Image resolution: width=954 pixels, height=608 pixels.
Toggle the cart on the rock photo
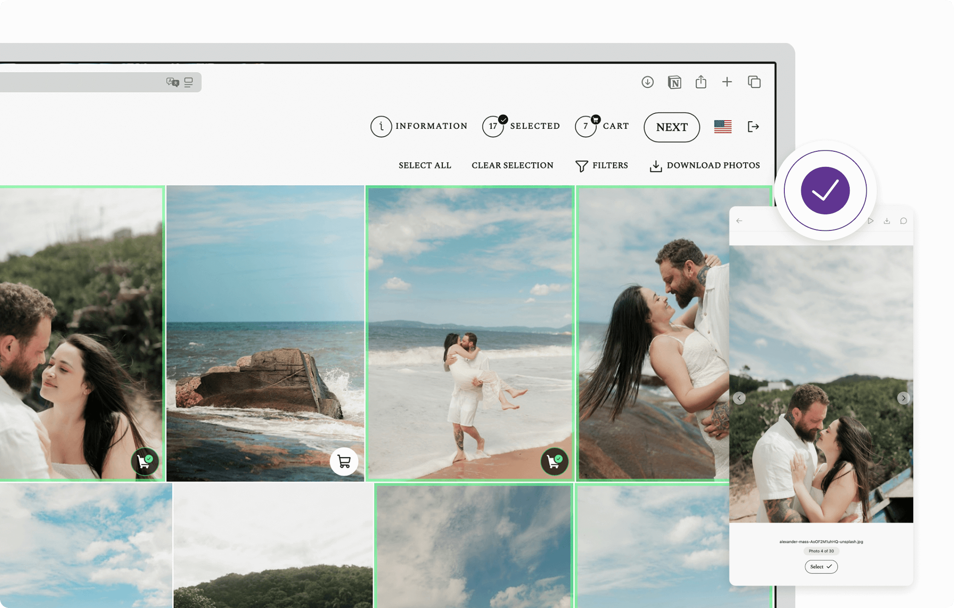point(344,462)
